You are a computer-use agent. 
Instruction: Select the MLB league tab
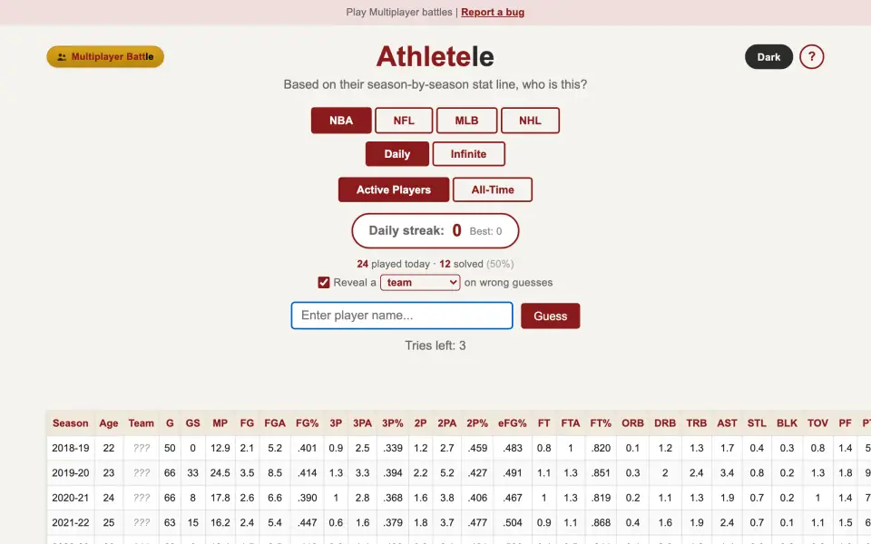466,121
